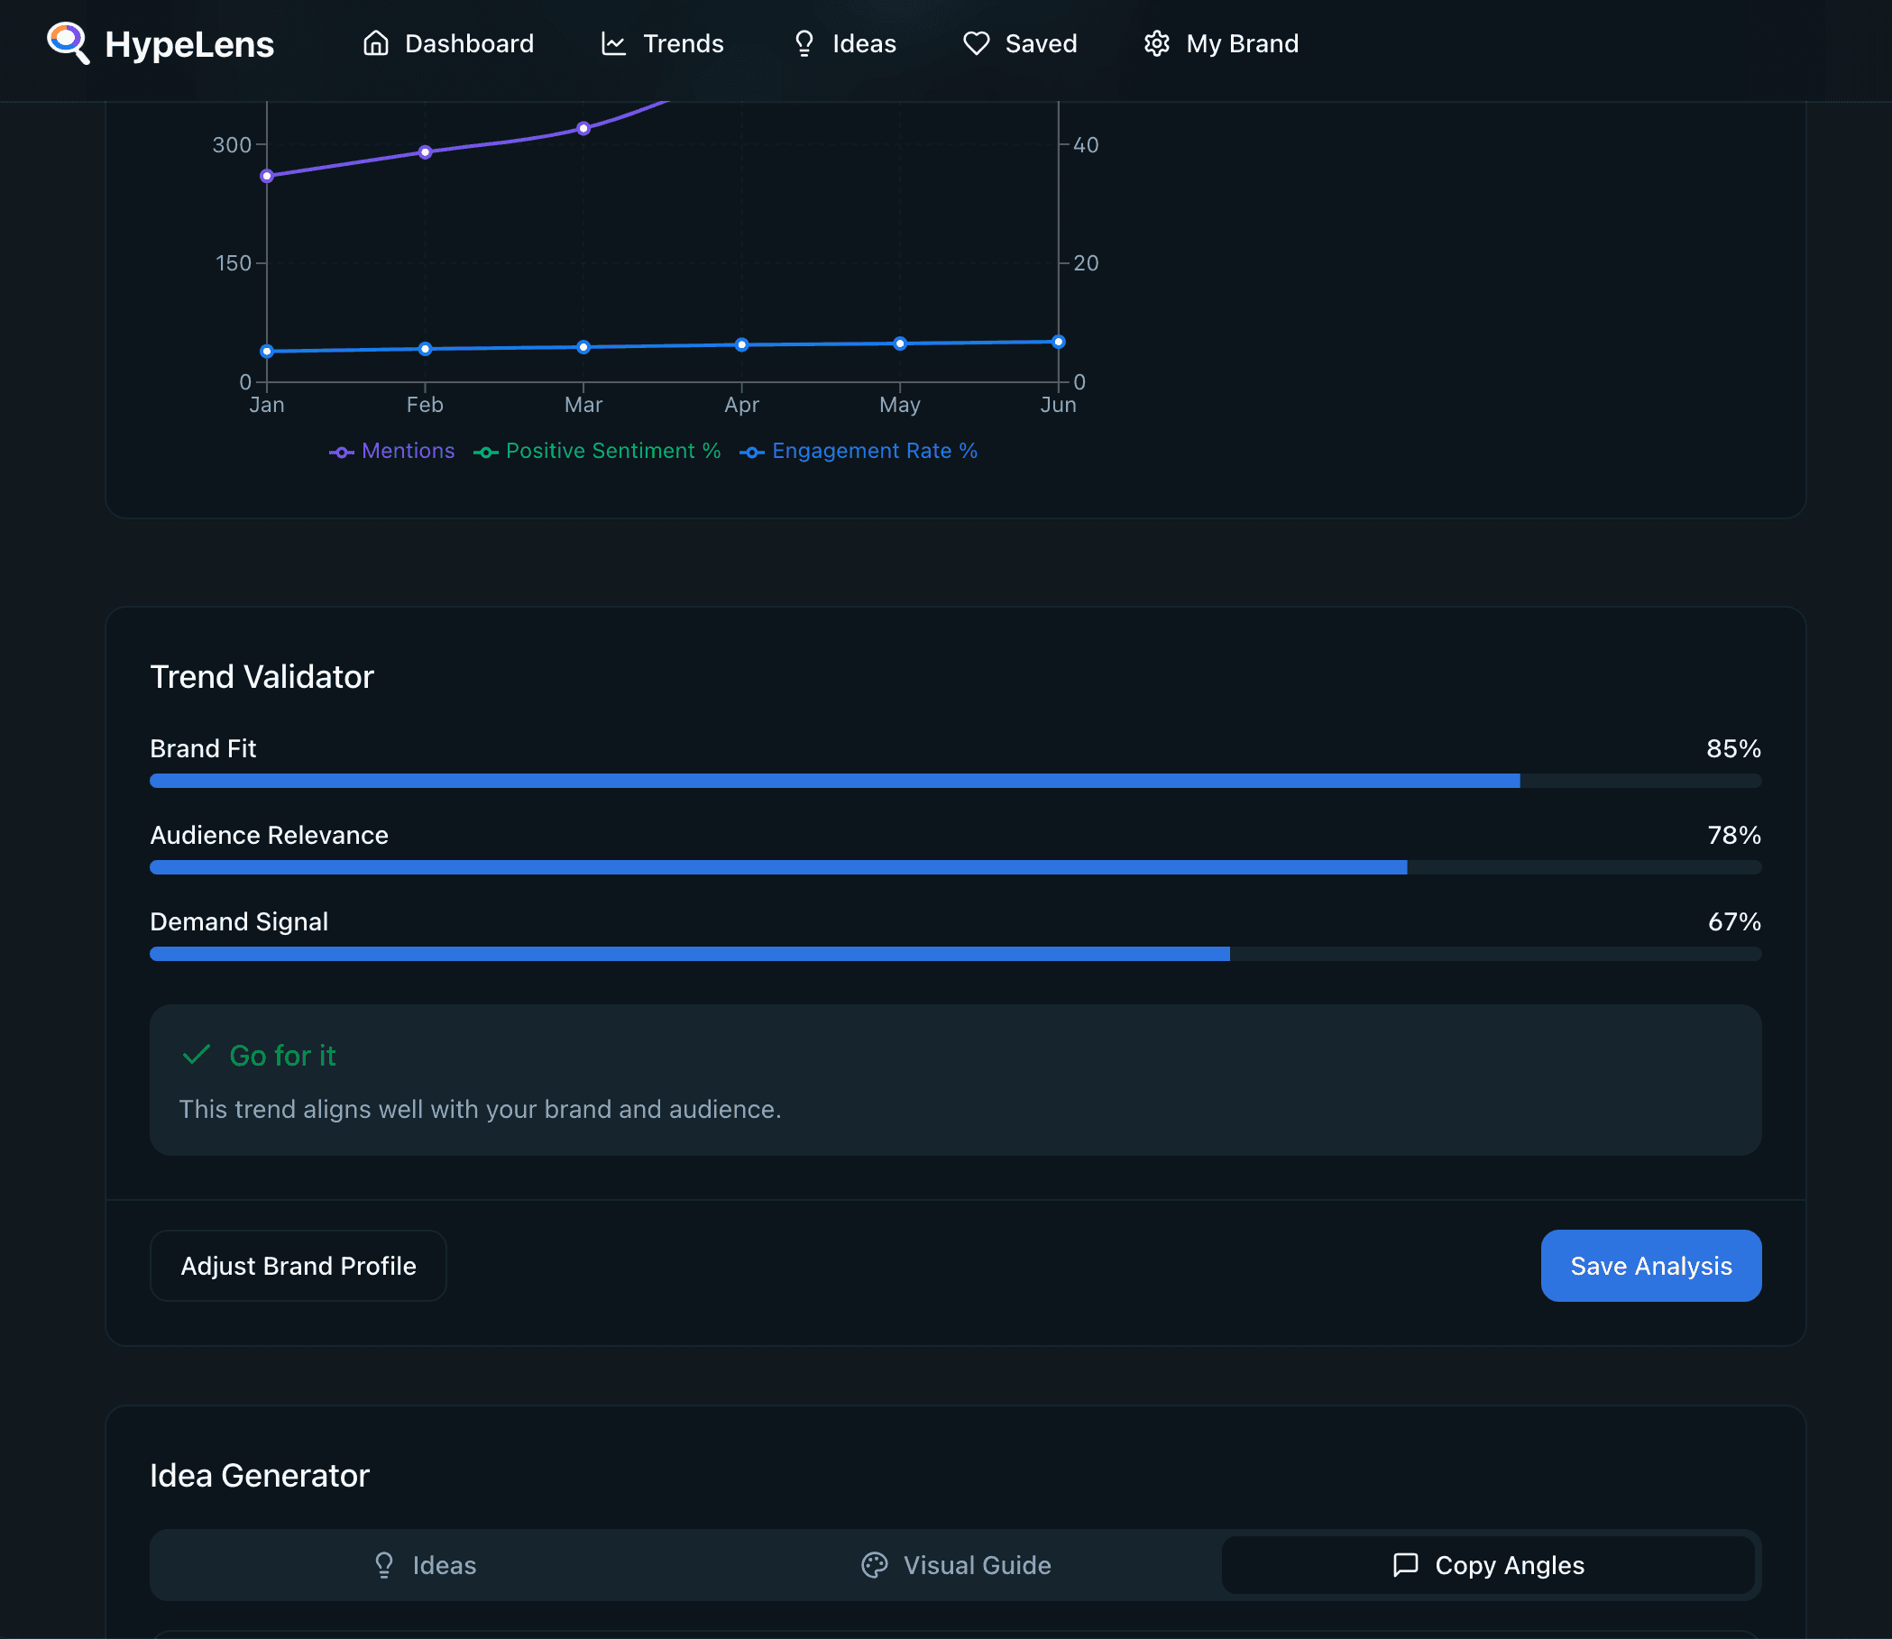The width and height of the screenshot is (1892, 1639).
Task: Go to the Saved page
Action: (x=1020, y=43)
